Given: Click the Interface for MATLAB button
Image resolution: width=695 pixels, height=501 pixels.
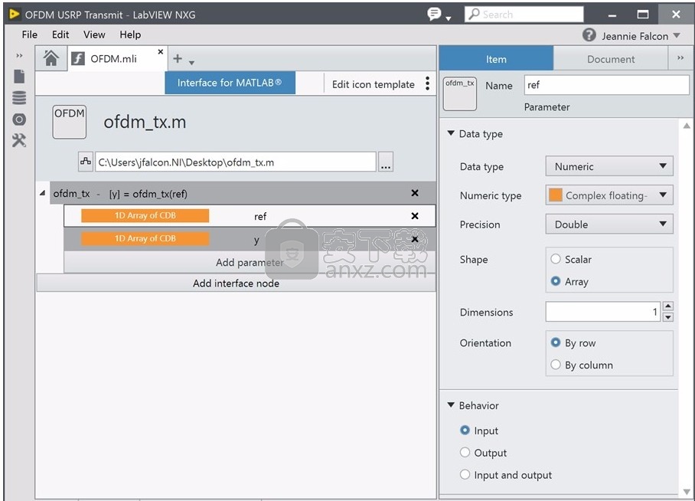Looking at the screenshot, I should (230, 83).
